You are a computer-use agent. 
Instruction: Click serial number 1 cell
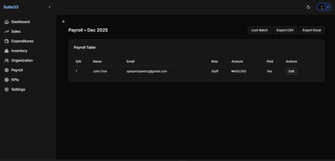[x=76, y=72]
